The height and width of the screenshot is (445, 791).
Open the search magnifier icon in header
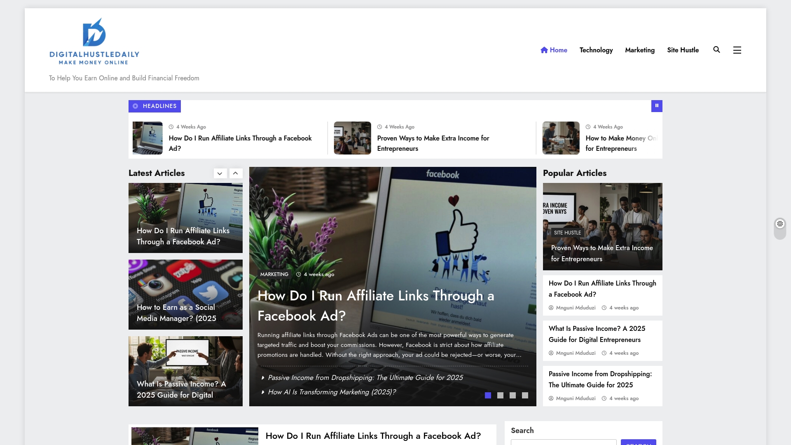[x=717, y=50]
